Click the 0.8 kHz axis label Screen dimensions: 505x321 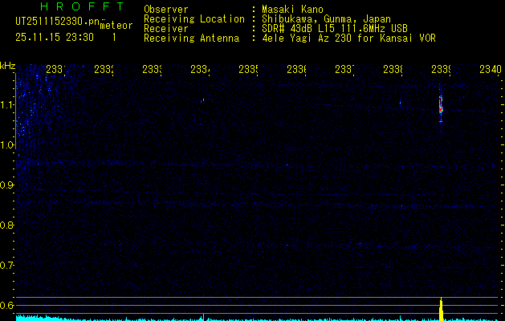(7, 225)
